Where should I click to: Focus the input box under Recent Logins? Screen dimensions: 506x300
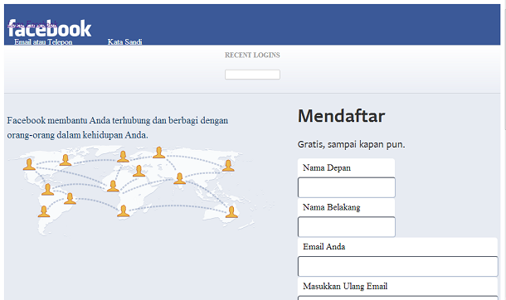(x=252, y=75)
